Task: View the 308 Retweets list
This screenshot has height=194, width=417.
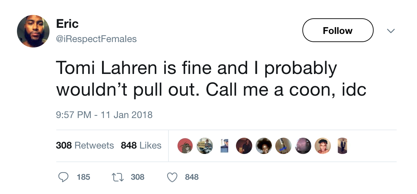Action: [x=85, y=145]
